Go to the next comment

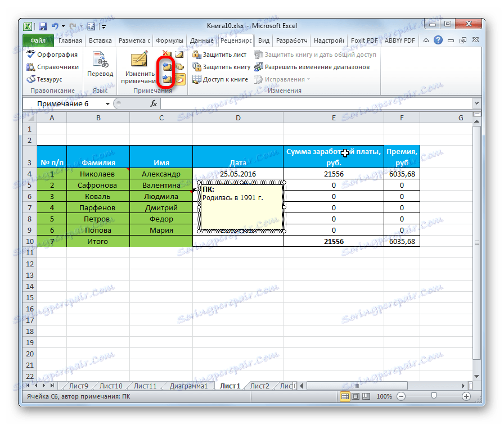pos(166,79)
